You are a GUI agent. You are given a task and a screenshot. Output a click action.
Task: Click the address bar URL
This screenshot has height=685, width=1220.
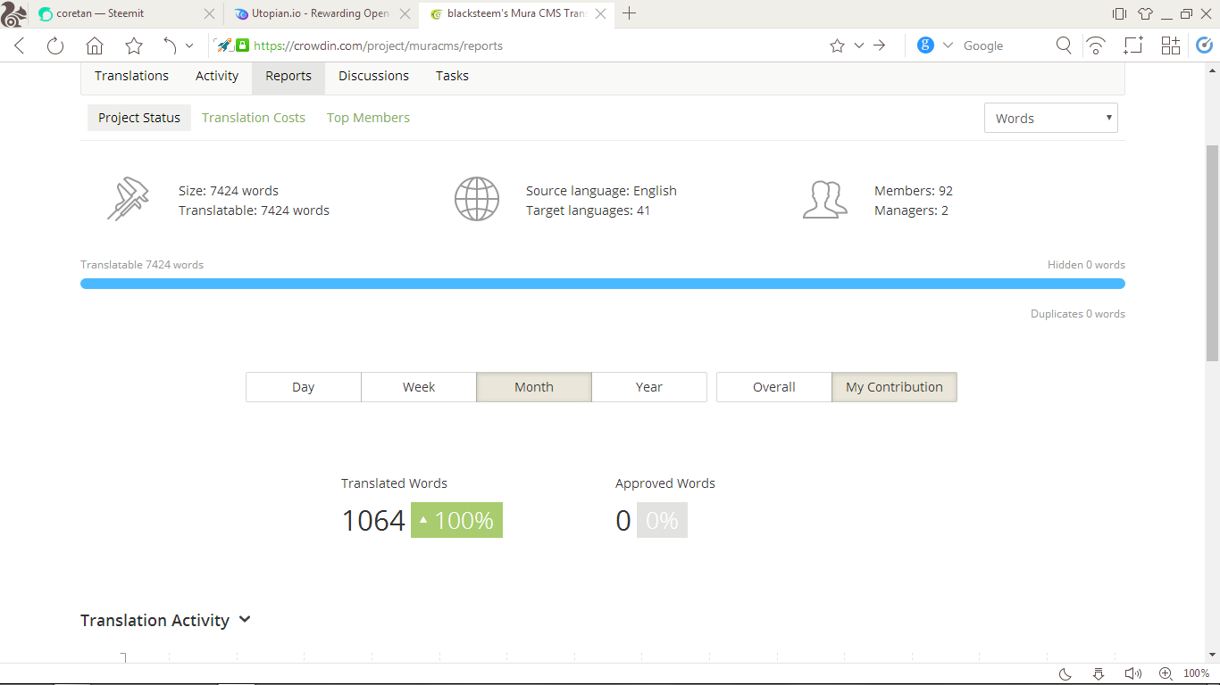click(378, 45)
